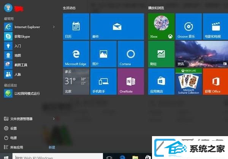Open the 获取 Office tile
228x159 pixels.
(x=215, y=82)
